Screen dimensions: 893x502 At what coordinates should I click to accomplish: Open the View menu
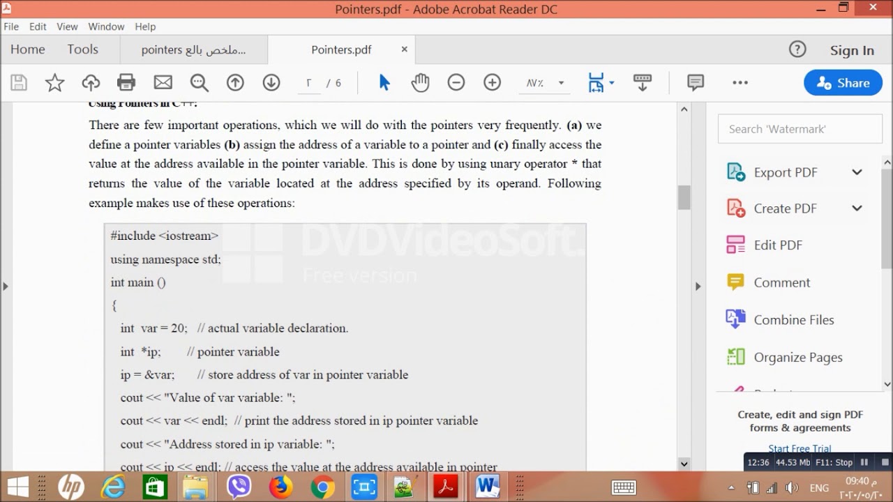pyautogui.click(x=67, y=26)
